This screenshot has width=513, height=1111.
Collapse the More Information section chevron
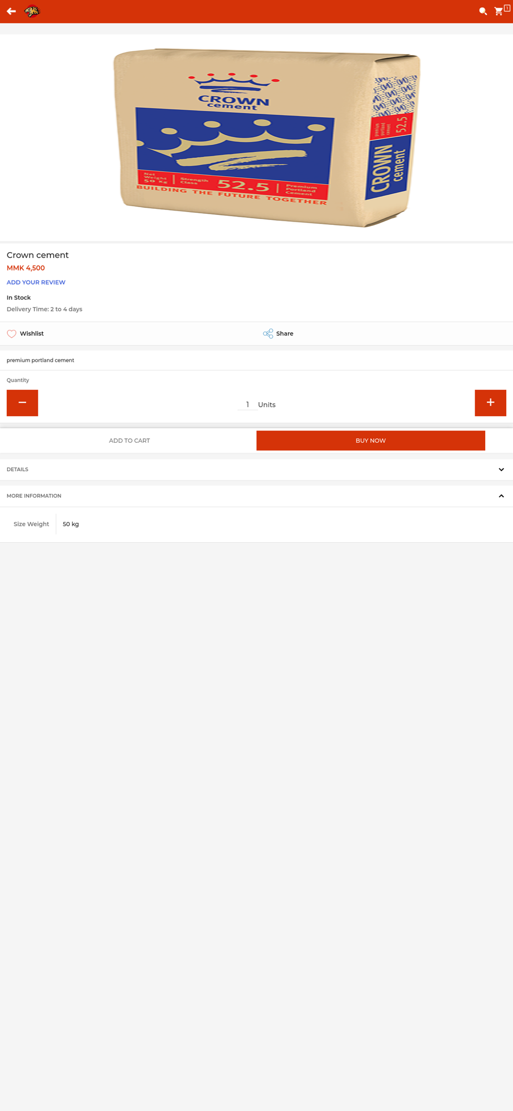click(501, 496)
